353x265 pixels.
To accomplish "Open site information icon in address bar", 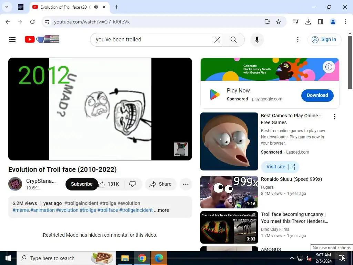I will (47, 22).
